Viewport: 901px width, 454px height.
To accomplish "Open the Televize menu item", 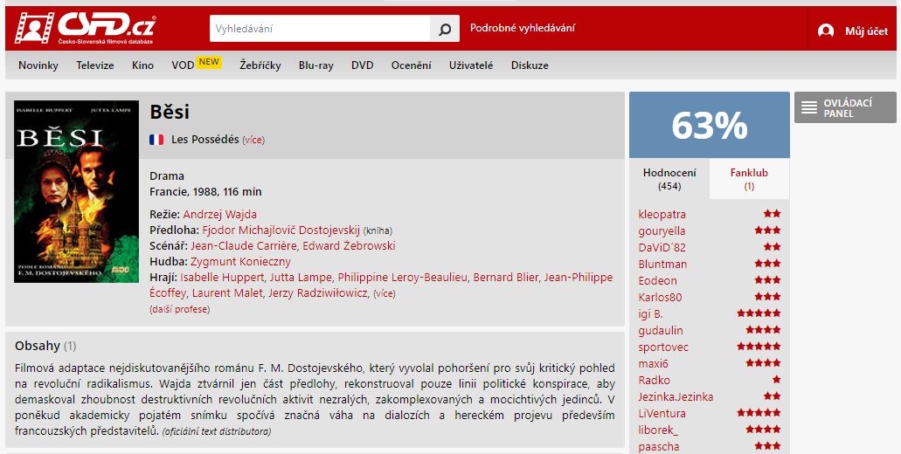I will coord(95,65).
